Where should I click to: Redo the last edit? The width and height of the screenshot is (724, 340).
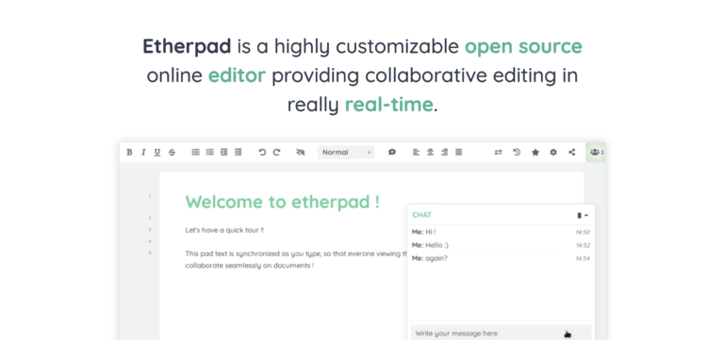click(276, 153)
